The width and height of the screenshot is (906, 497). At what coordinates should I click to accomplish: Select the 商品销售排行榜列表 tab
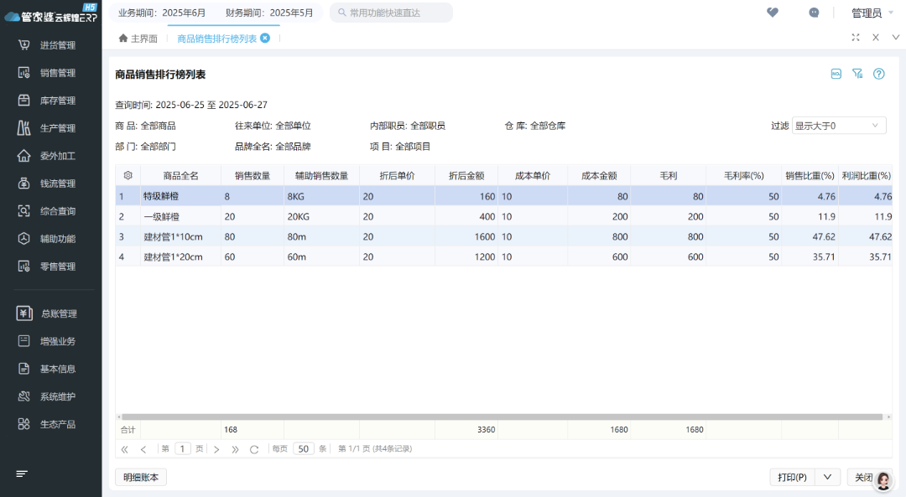pyautogui.click(x=218, y=37)
